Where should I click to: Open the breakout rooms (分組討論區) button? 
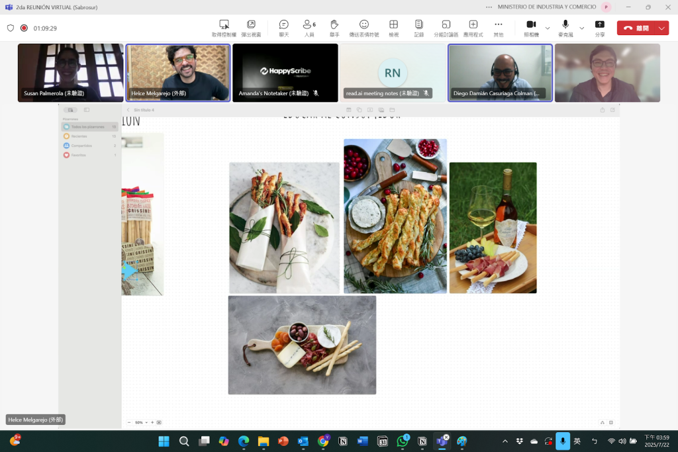click(x=446, y=28)
